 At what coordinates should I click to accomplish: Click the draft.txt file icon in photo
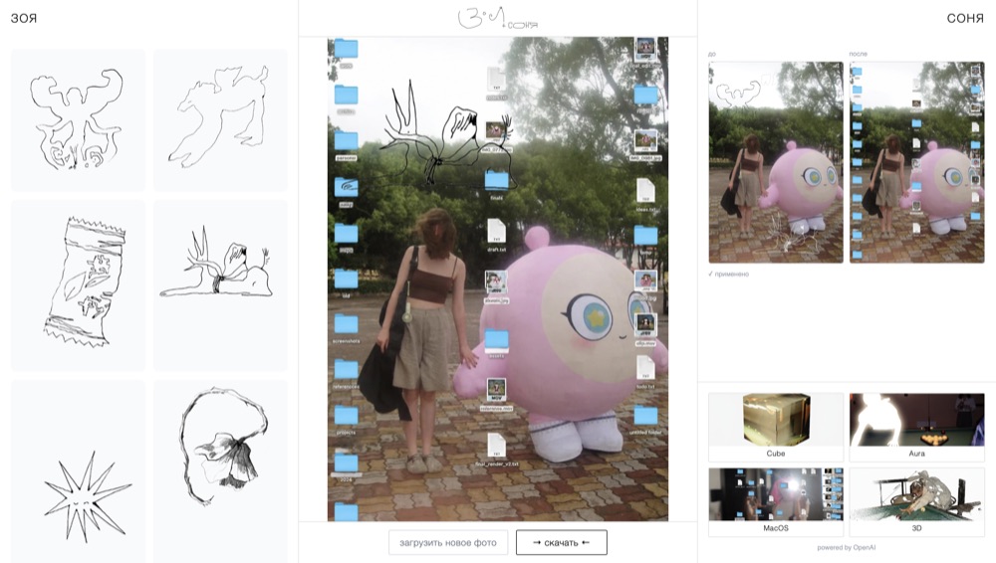coord(496,231)
